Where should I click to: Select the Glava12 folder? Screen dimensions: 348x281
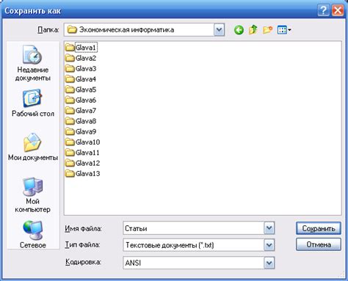(x=83, y=163)
